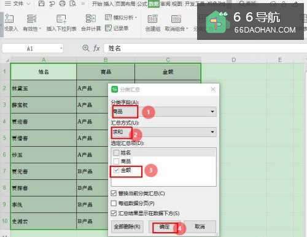Open the 文件 menu
The height and width of the screenshot is (237, 307).
(14, 4)
